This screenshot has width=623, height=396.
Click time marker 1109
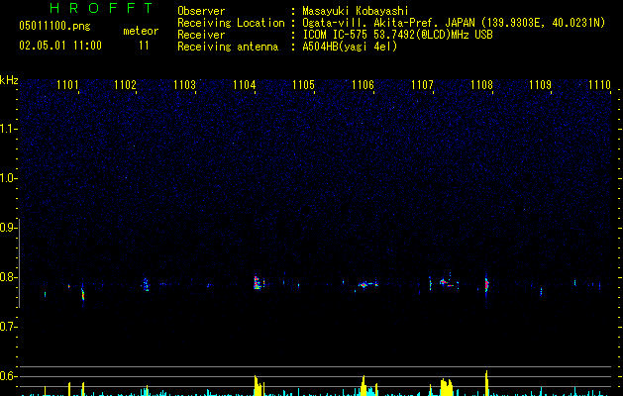[541, 85]
